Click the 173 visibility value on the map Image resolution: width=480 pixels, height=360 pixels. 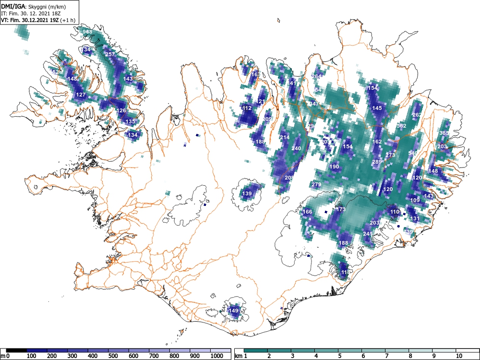(x=341, y=209)
